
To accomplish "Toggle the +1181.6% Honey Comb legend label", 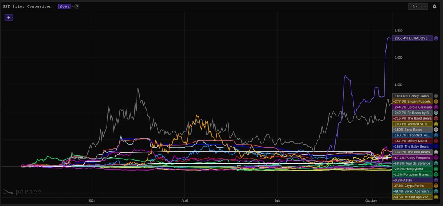I will click(x=412, y=96).
